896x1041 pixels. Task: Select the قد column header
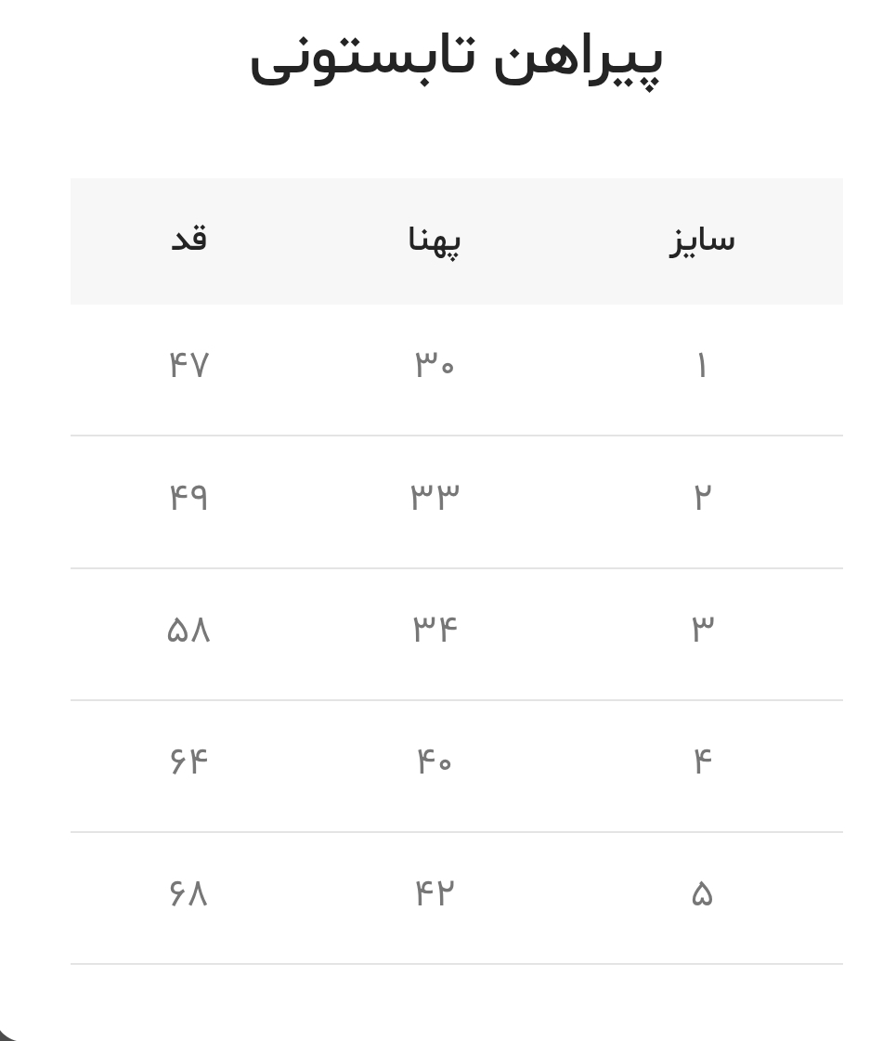point(189,239)
